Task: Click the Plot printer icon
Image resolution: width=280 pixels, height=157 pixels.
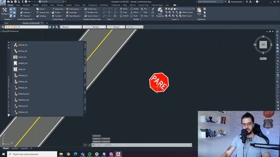Action: [x=26, y=2]
